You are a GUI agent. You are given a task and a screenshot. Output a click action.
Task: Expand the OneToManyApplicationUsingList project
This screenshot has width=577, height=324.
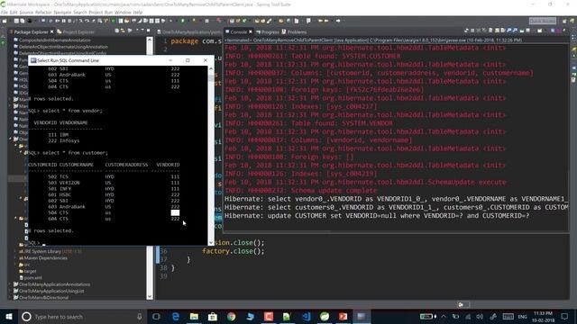click(x=10, y=291)
